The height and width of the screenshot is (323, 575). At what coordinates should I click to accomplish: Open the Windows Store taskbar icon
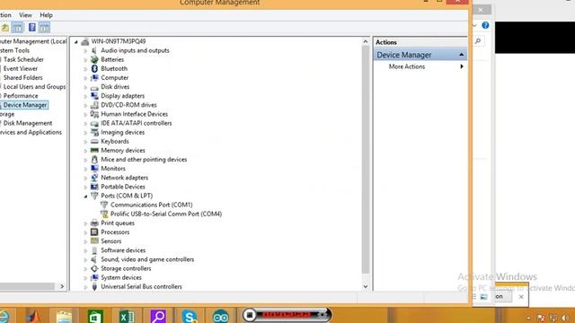[x=95, y=316]
